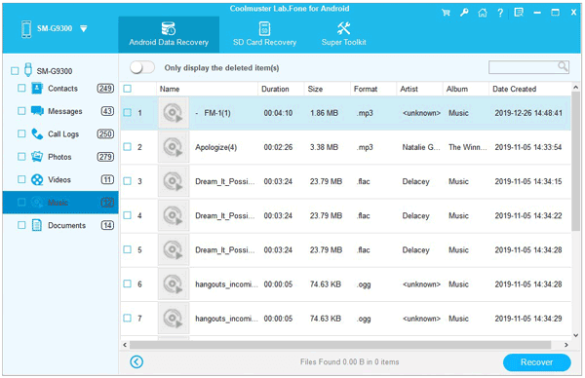
Task: Tick the Photos checkbox in sidebar
Action: point(21,157)
